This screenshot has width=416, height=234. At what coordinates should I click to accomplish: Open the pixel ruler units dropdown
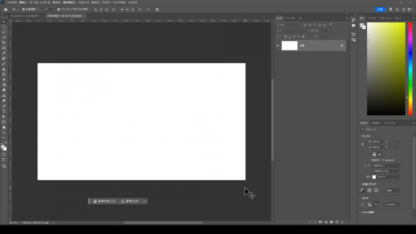pyautogui.click(x=393, y=190)
